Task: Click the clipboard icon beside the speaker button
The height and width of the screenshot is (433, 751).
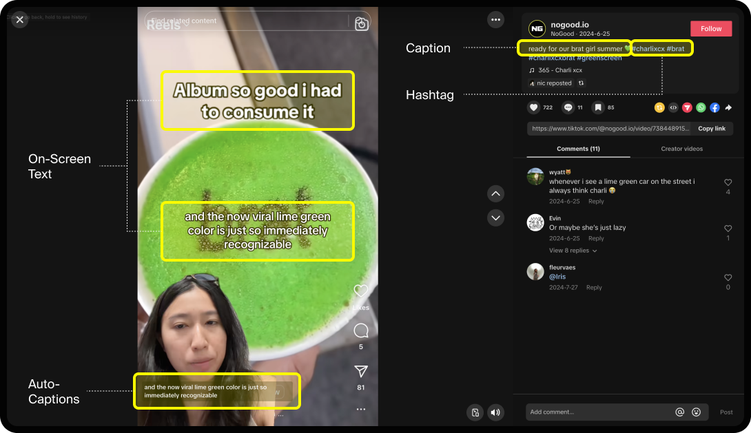Action: (x=475, y=412)
